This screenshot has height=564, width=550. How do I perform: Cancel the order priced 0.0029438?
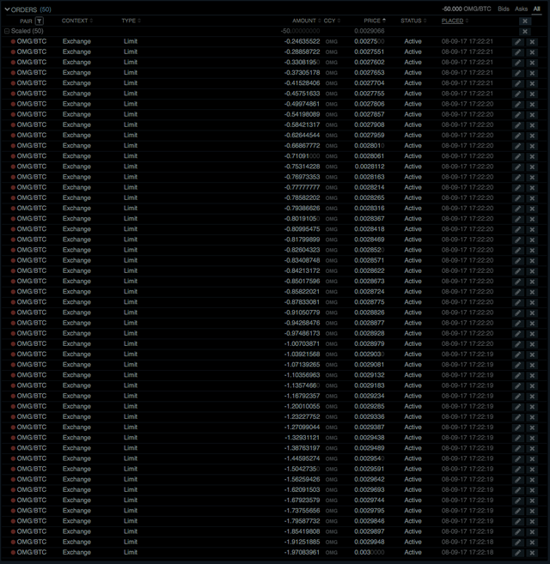(532, 439)
